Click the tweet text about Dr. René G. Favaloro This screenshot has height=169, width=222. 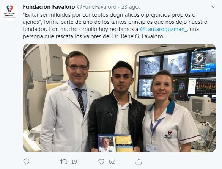(x=115, y=26)
